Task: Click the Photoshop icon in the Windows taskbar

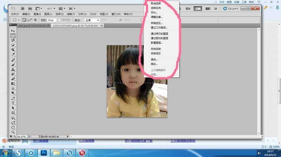Action: [x=44, y=153]
